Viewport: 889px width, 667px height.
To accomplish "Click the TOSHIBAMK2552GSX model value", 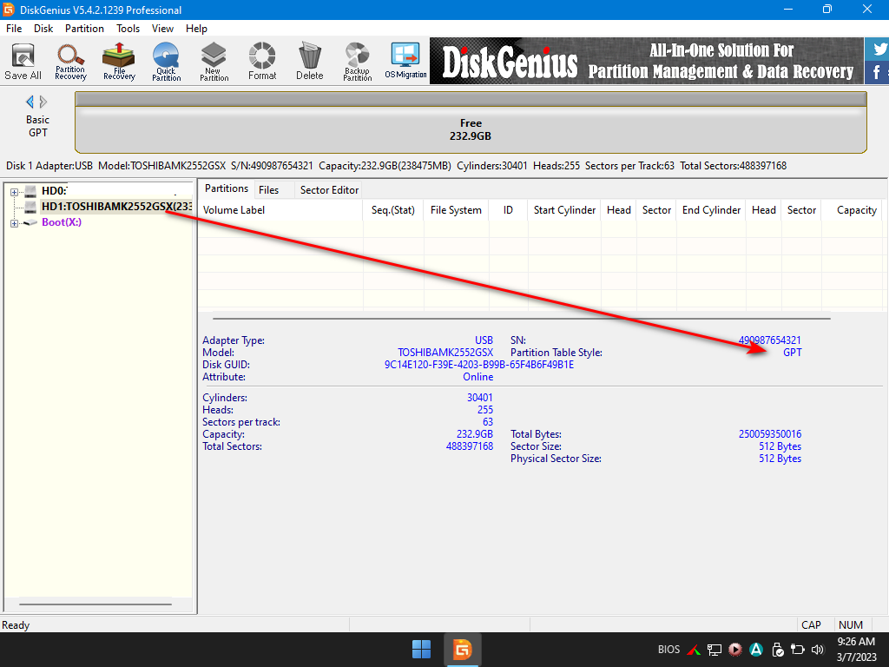I will pyautogui.click(x=445, y=353).
